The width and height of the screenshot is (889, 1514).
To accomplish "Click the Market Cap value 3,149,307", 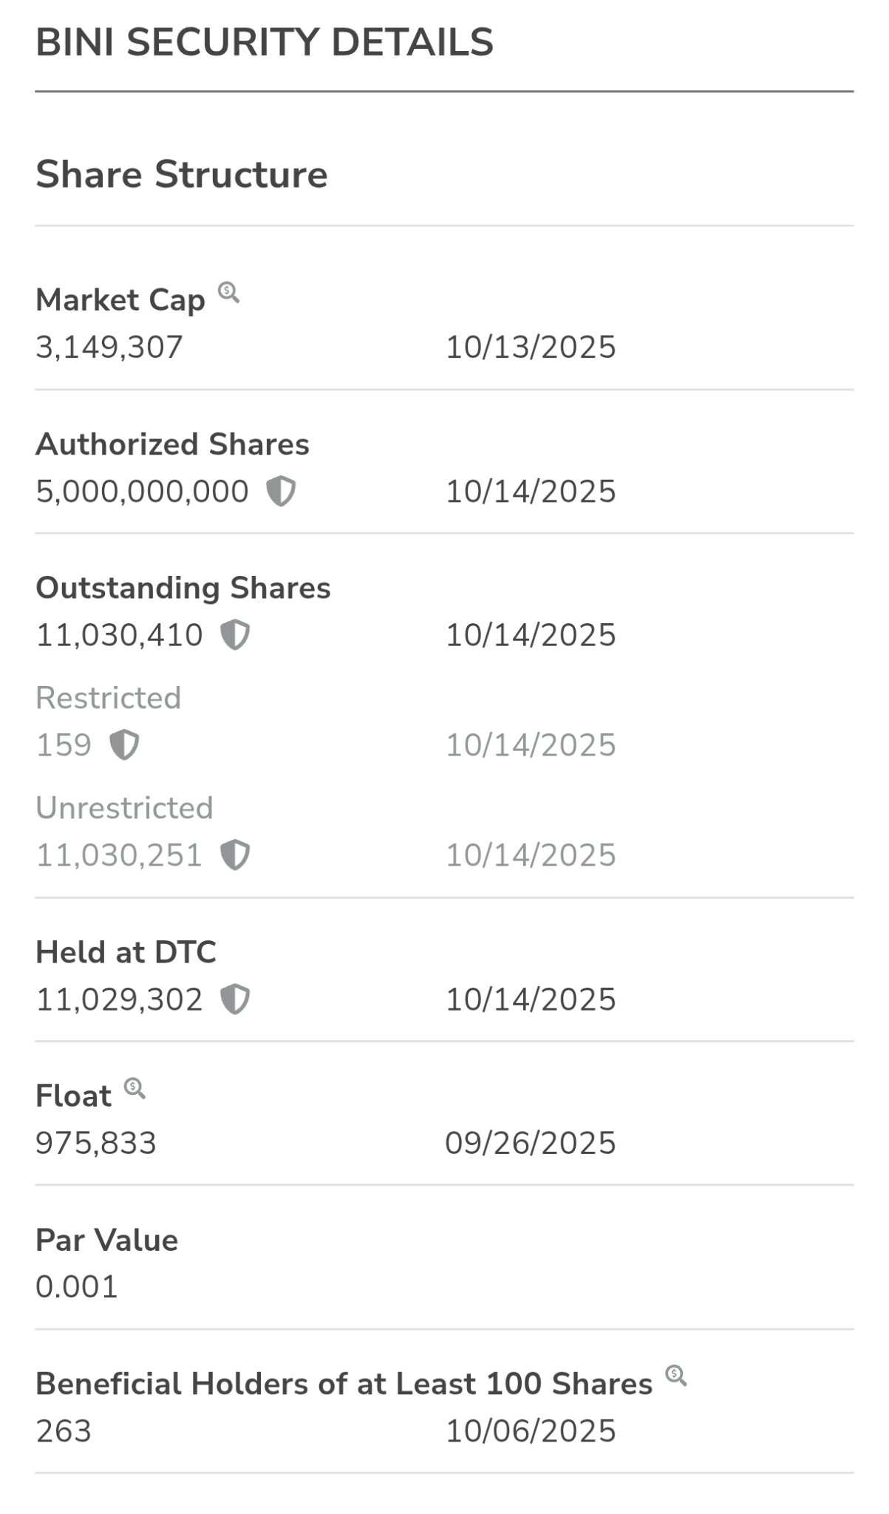I will pyautogui.click(x=109, y=347).
